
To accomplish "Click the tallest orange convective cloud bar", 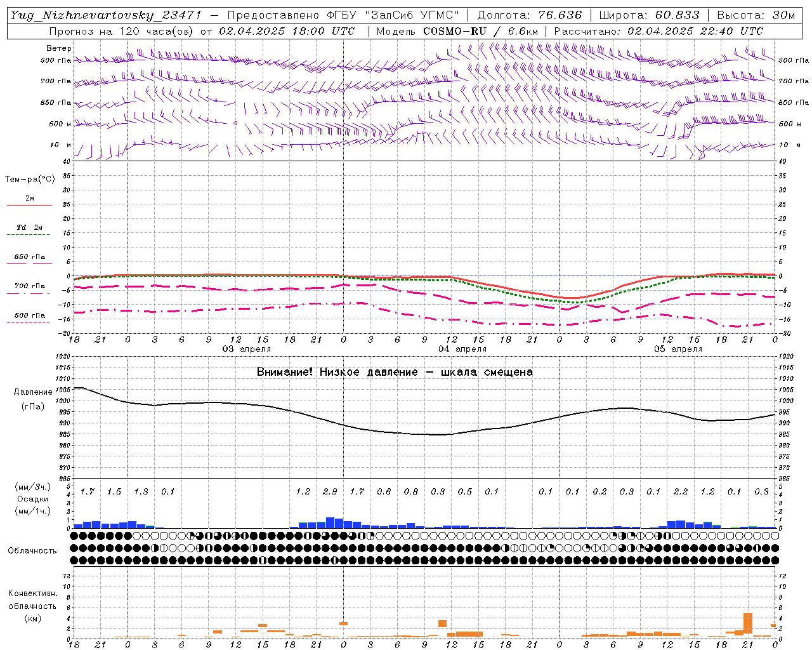I will [748, 625].
